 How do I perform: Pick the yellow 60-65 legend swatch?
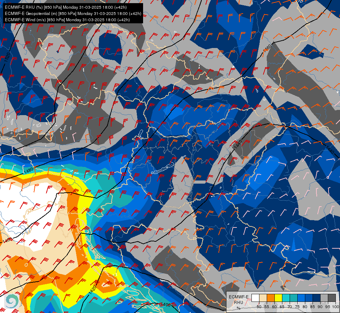pos(279,298)
